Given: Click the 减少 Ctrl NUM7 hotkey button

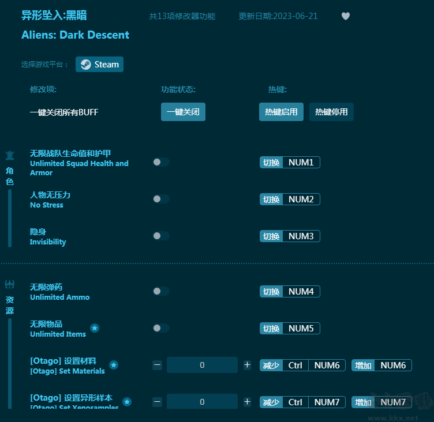Looking at the screenshot, I should (302, 402).
